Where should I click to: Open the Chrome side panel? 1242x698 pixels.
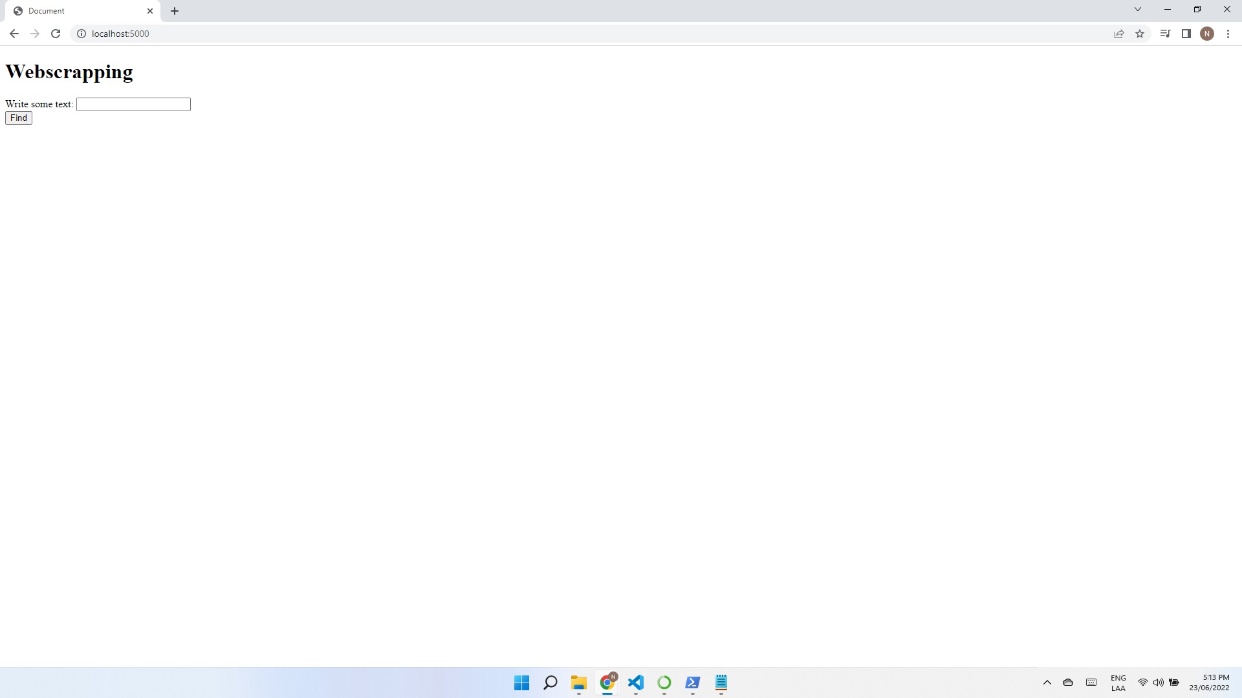pos(1186,34)
